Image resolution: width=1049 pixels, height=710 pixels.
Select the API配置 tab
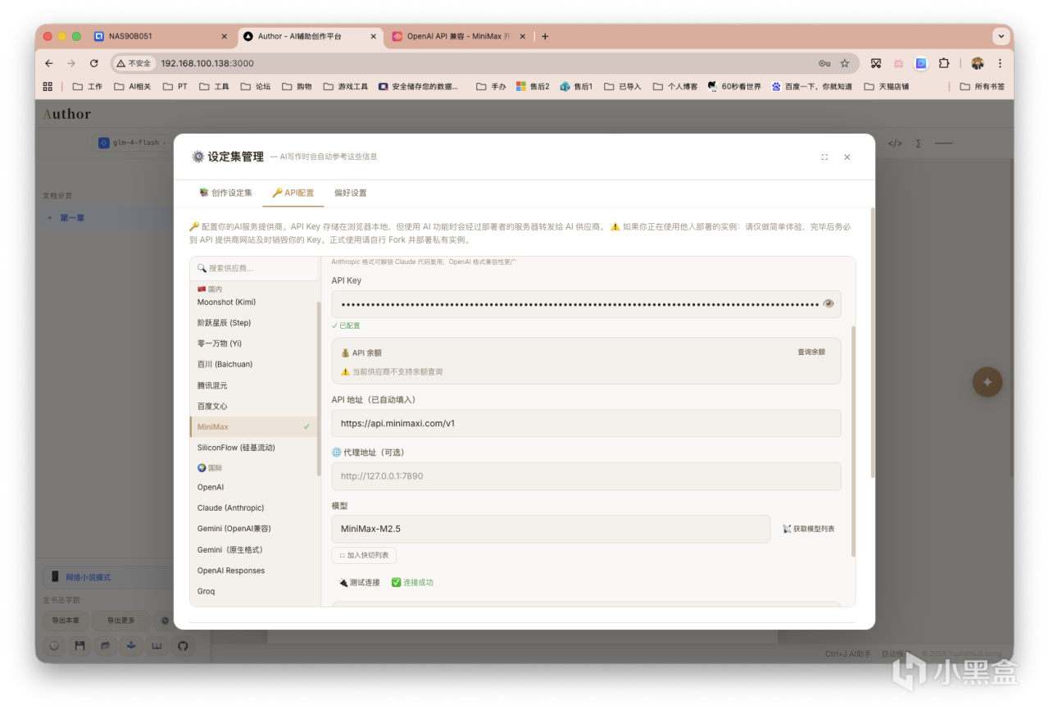pyautogui.click(x=293, y=193)
